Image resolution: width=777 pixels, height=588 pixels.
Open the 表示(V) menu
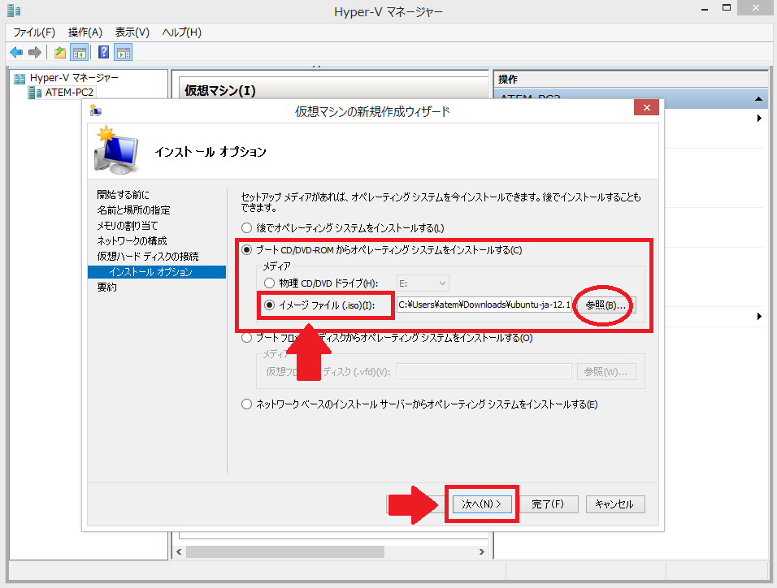(x=132, y=32)
